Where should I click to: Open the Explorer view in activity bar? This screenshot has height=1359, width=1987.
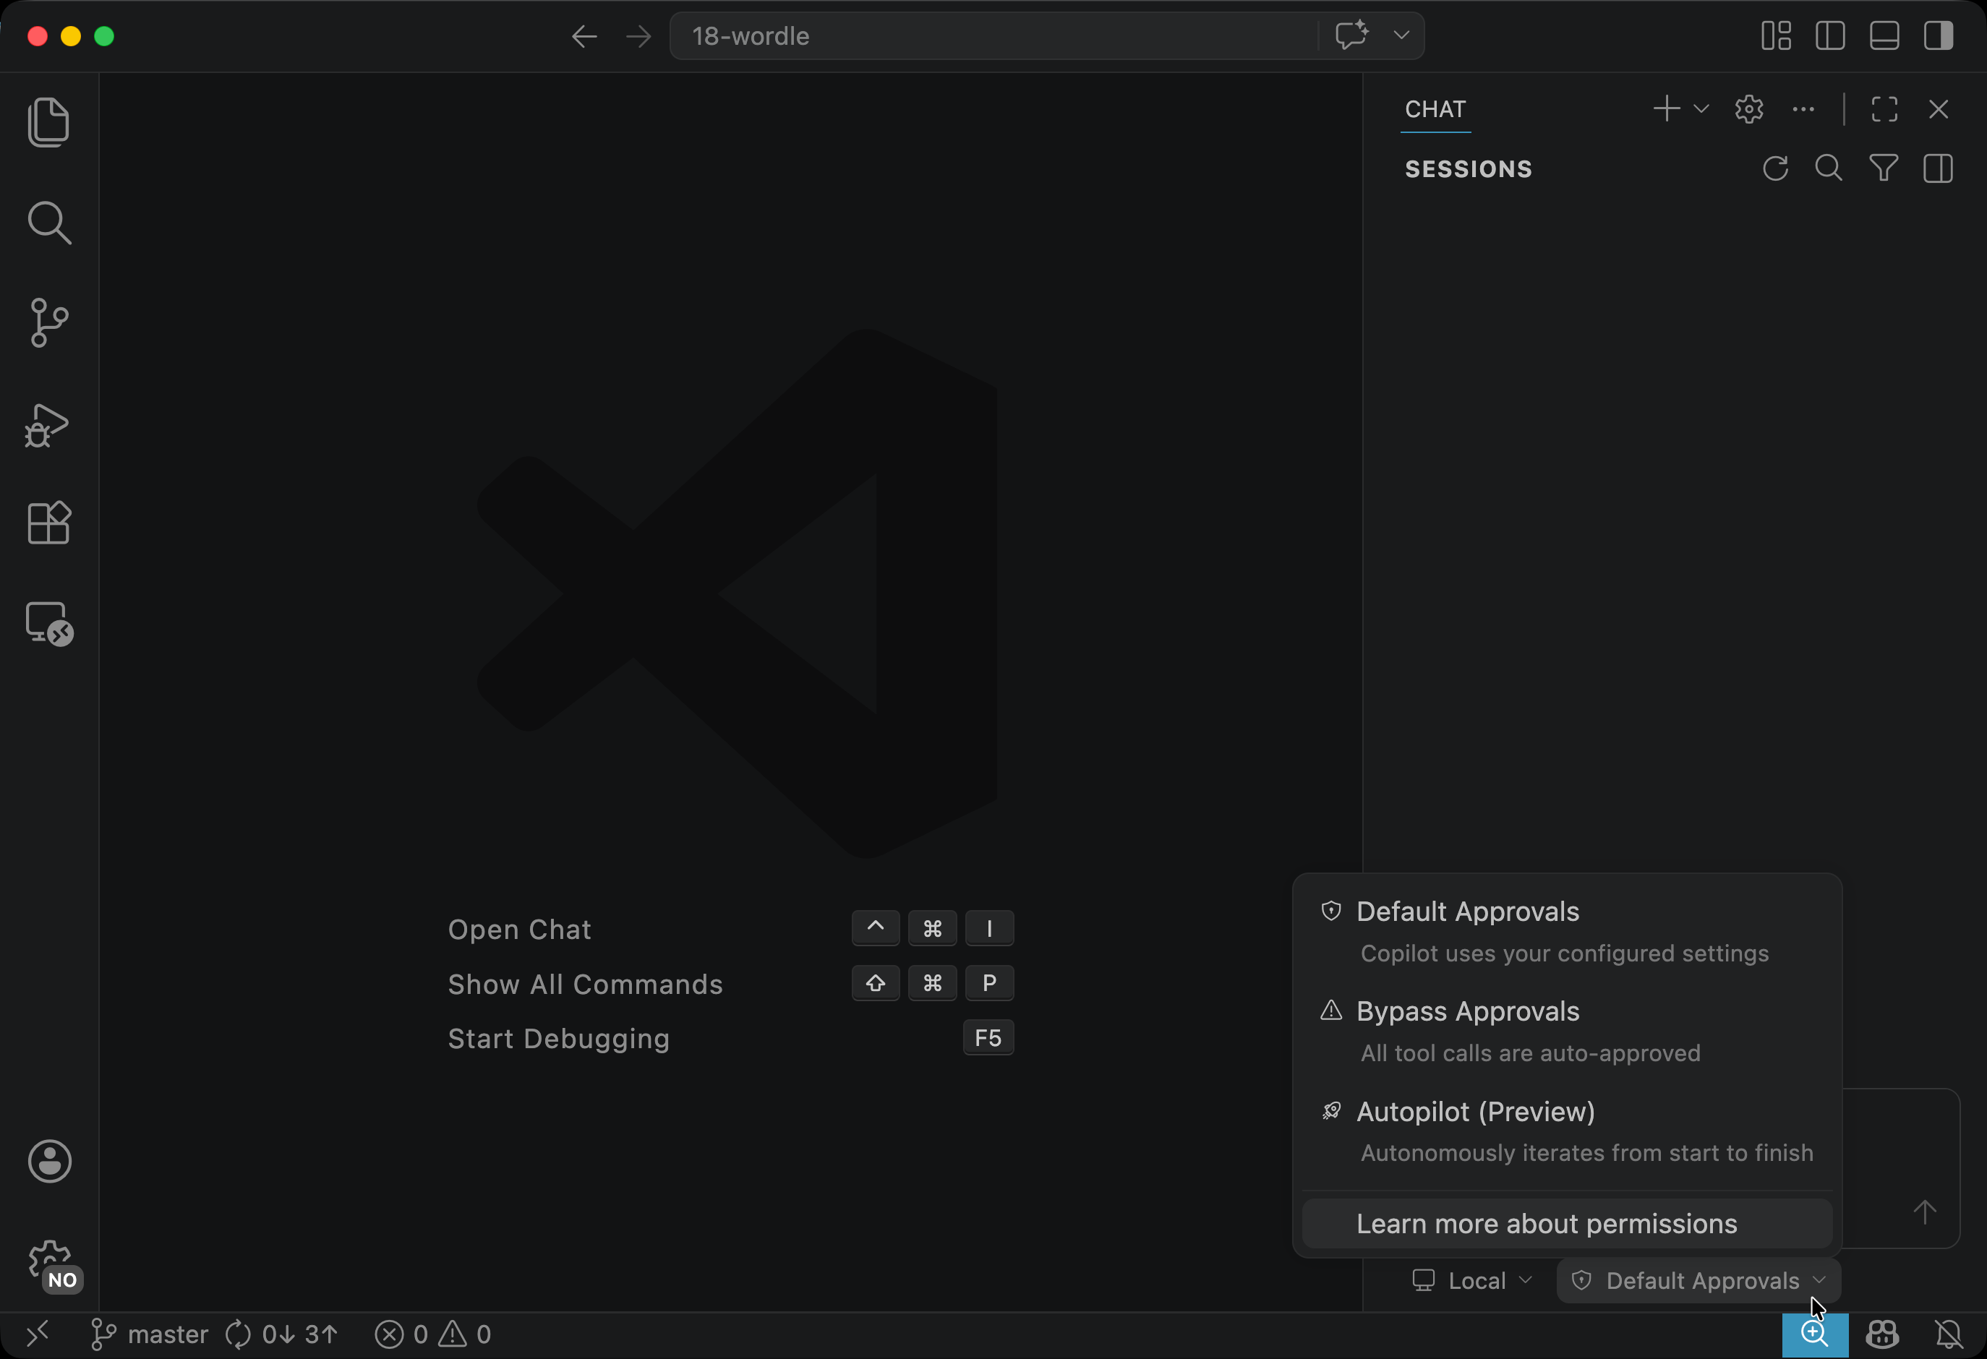tap(48, 122)
